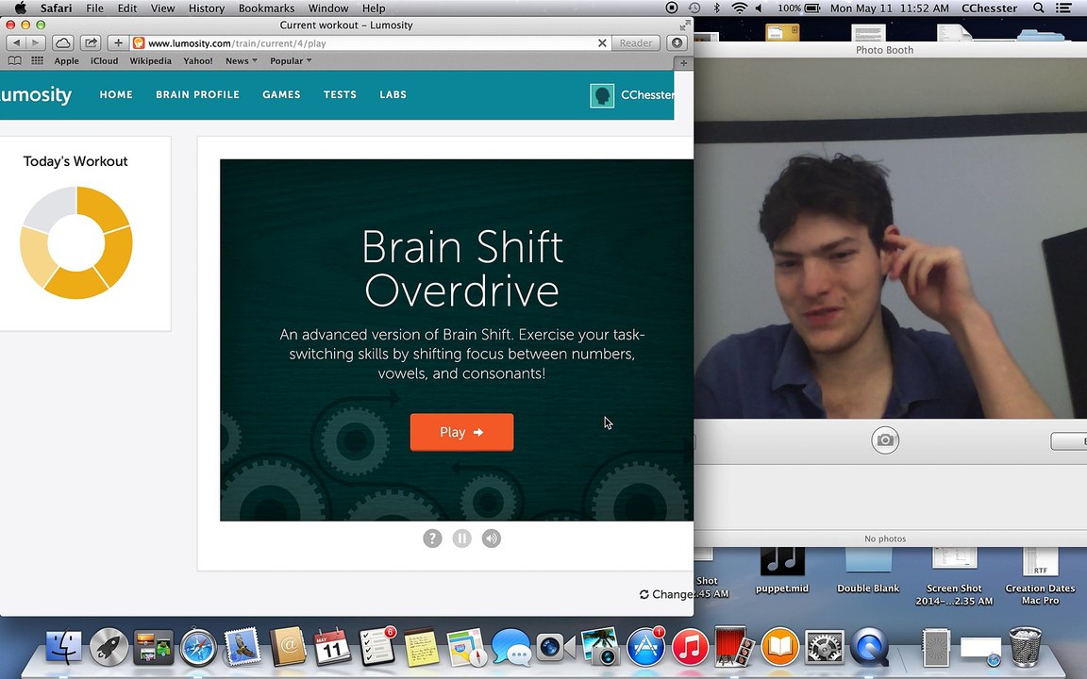The image size is (1087, 679).
Task: Click Wikipedia bookmark in bookmarks bar
Action: (150, 61)
